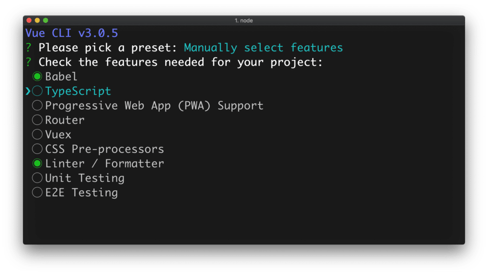The height and width of the screenshot is (275, 488).
Task: Click the question mark before features prompt
Action: click(28, 62)
